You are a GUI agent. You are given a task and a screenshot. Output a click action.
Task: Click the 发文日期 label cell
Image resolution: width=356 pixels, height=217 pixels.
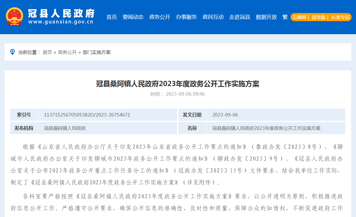coord(192,115)
